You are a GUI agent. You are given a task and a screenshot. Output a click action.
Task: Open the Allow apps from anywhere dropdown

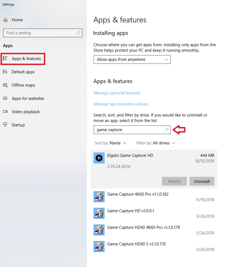click(x=132, y=59)
